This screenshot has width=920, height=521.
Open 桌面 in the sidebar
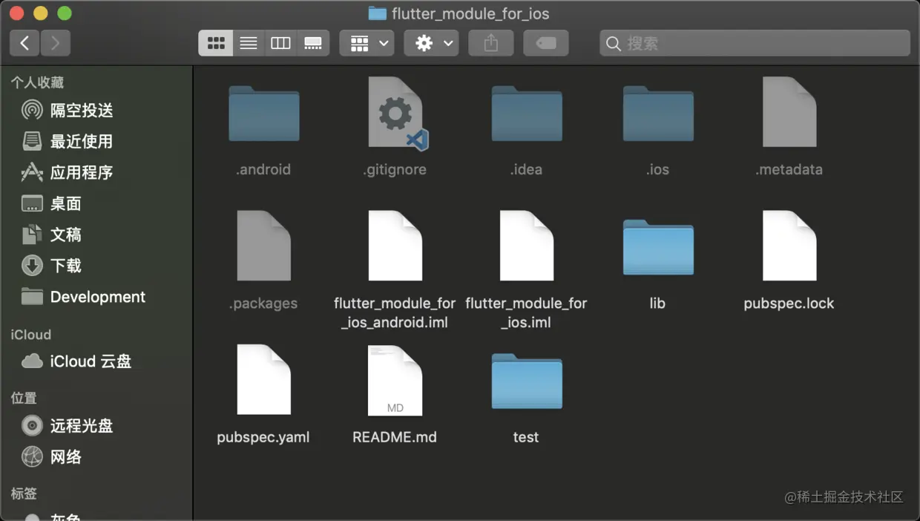pyautogui.click(x=96, y=203)
